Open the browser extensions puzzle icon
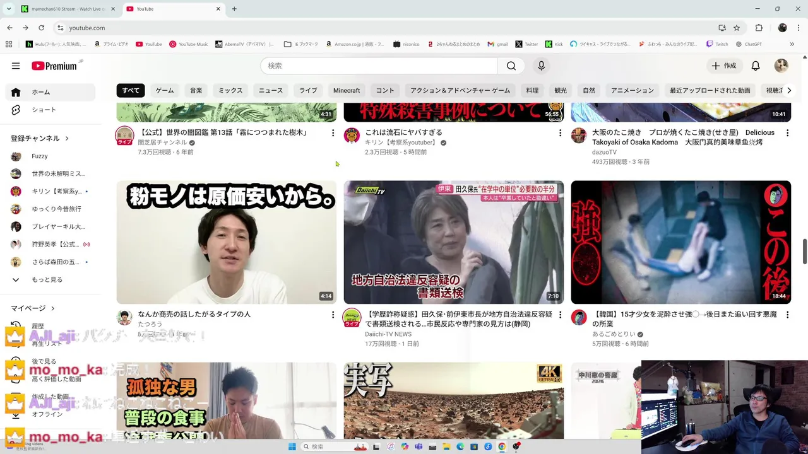This screenshot has width=808, height=454. [759, 28]
